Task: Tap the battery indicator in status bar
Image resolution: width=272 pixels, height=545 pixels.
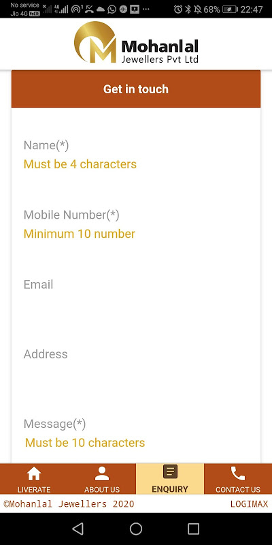Action: pyautogui.click(x=230, y=10)
